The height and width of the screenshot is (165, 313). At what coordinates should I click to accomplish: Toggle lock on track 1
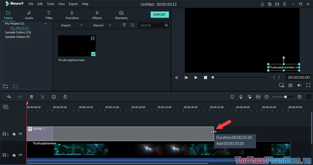(x=14, y=155)
